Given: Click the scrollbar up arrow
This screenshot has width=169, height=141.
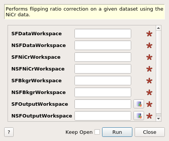Looking at the screenshot, I should pyautogui.click(x=158, y=28).
